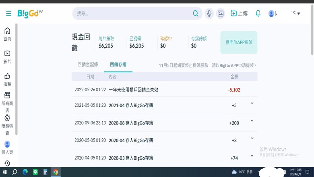Screen dimensions: 314x177
Task: Open 限時特賣 flash sale in sidebar
Action: pyautogui.click(x=7, y=125)
